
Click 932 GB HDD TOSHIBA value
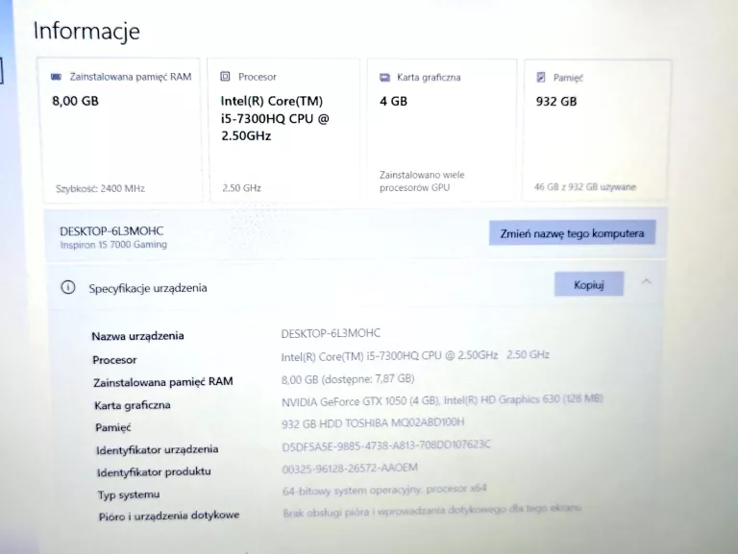pyautogui.click(x=373, y=422)
